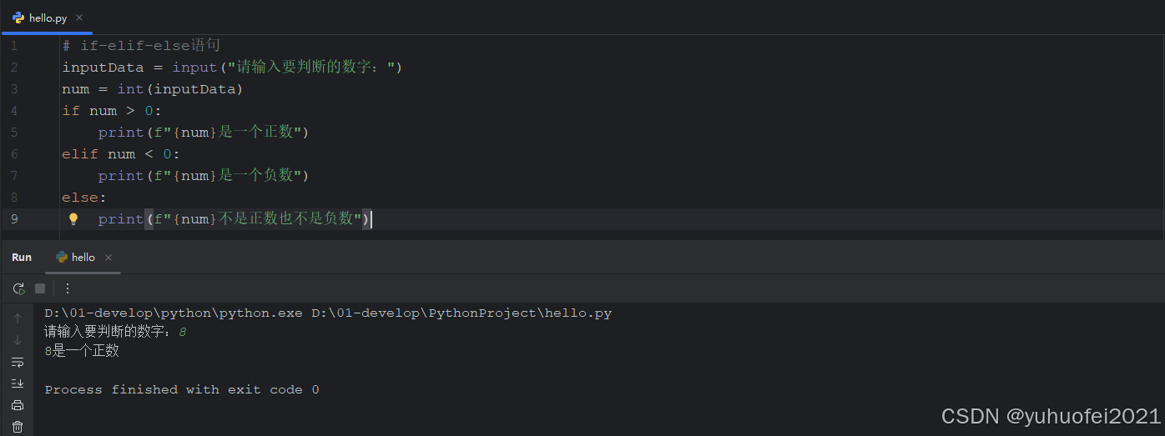This screenshot has height=436, width=1165.
Task: Open the run toolbar more options menu
Action: [68, 288]
